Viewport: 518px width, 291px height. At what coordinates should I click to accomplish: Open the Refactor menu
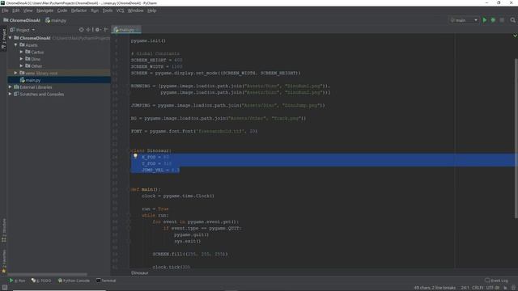click(79, 11)
